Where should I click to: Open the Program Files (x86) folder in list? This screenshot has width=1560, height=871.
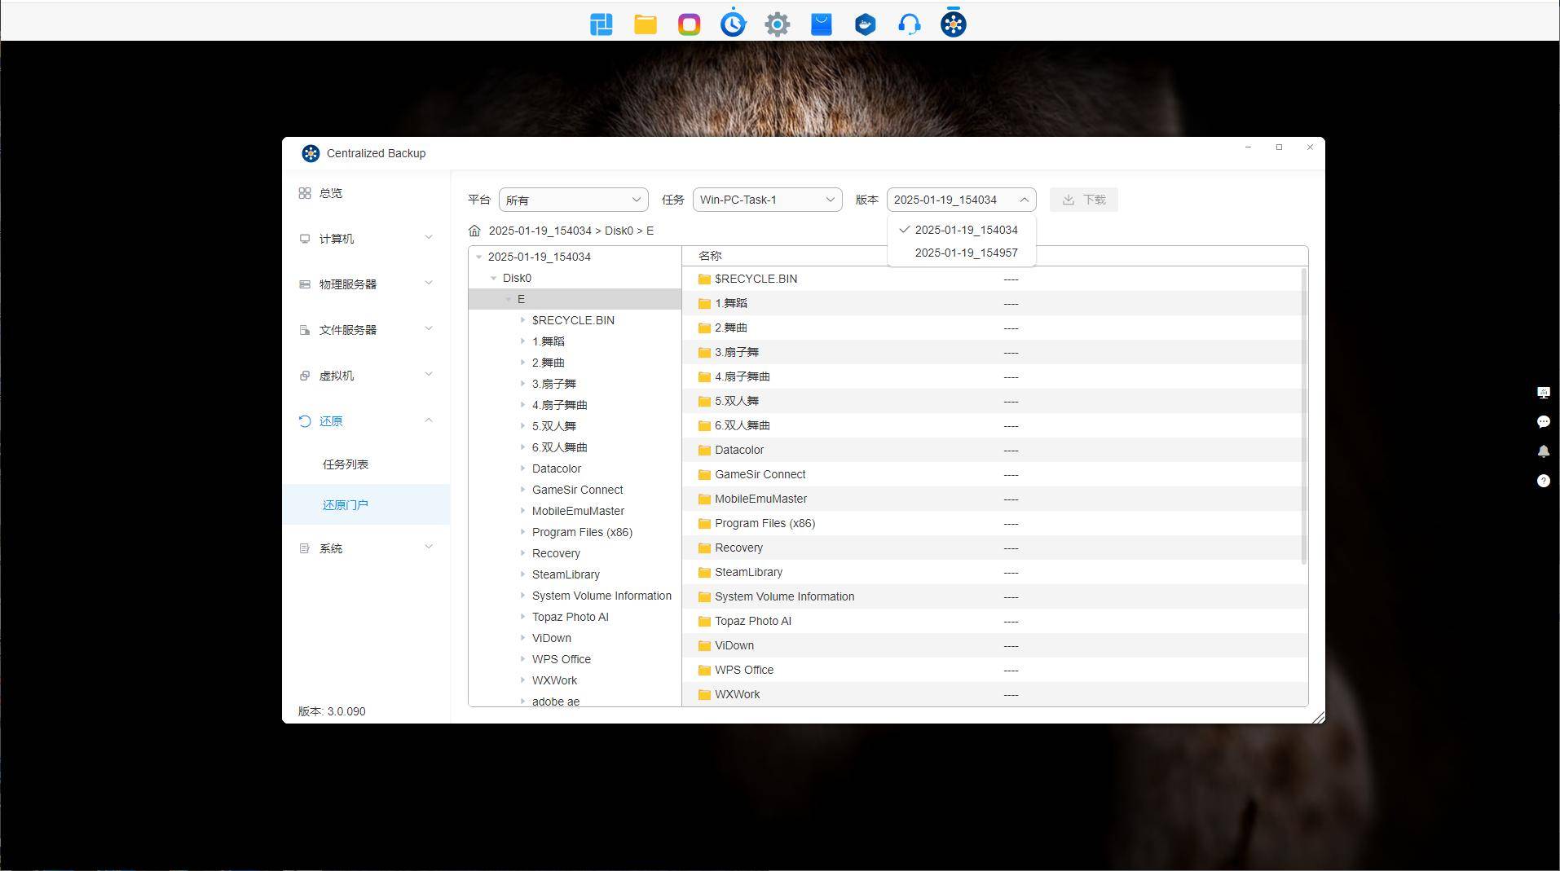tap(764, 524)
